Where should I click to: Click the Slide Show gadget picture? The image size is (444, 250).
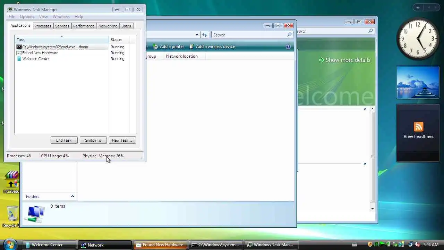click(x=418, y=82)
